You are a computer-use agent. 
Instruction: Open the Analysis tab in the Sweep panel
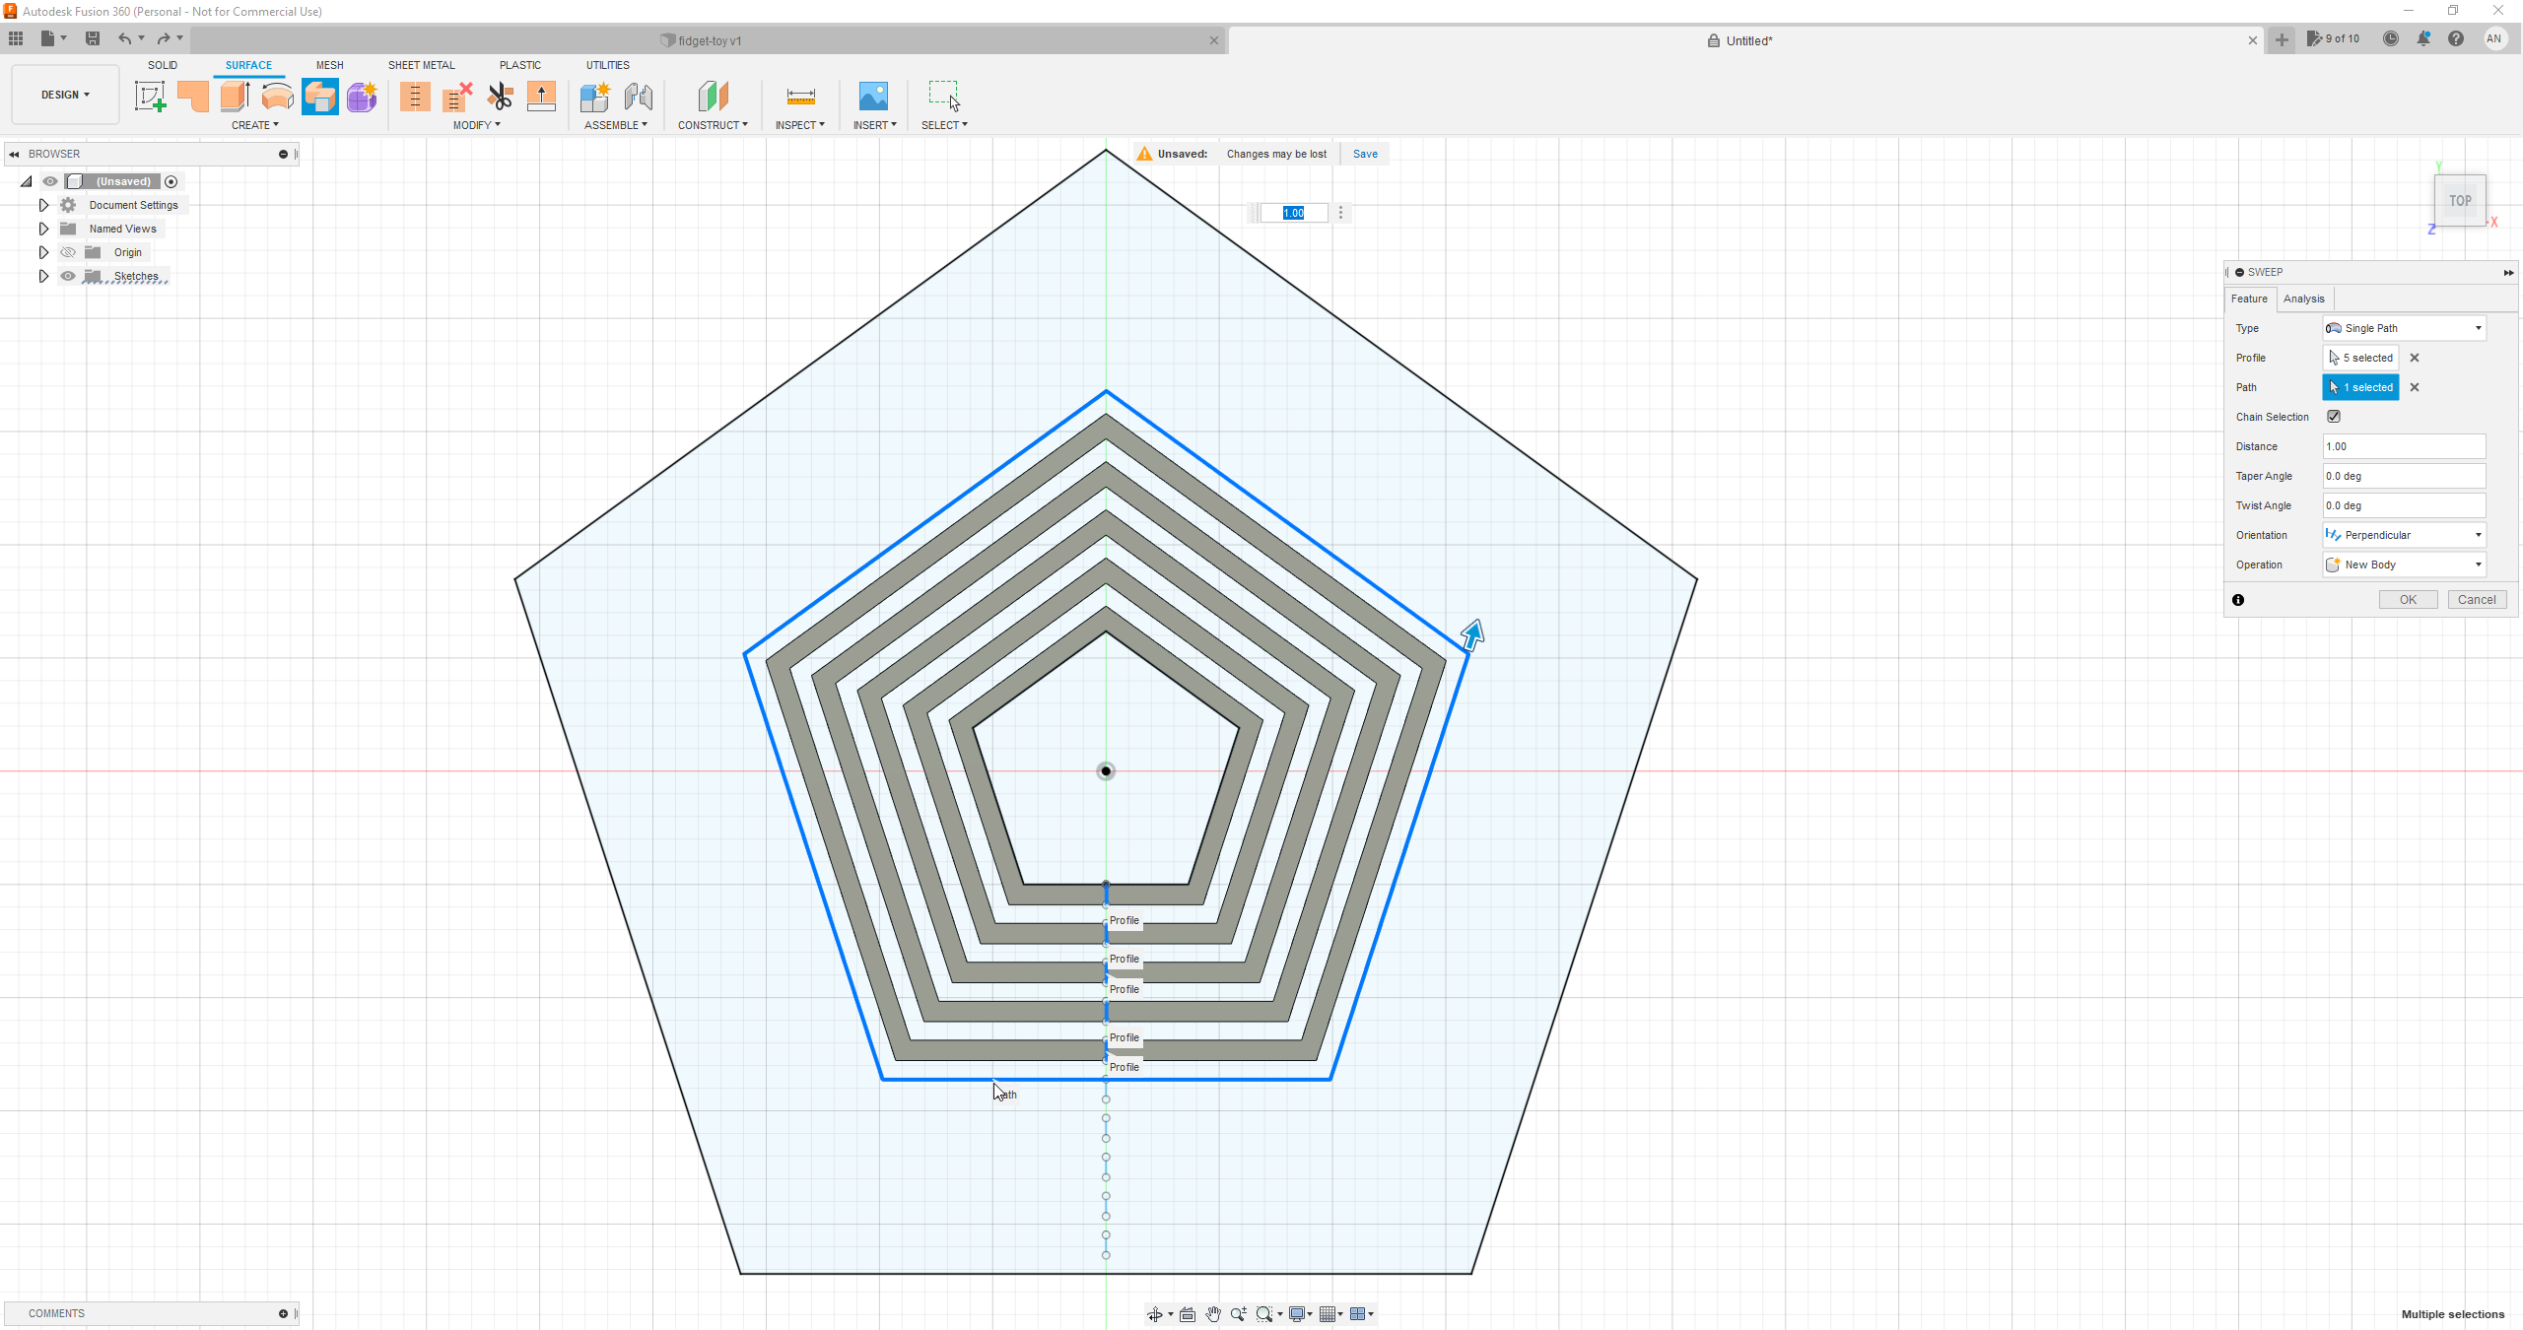tap(2303, 298)
